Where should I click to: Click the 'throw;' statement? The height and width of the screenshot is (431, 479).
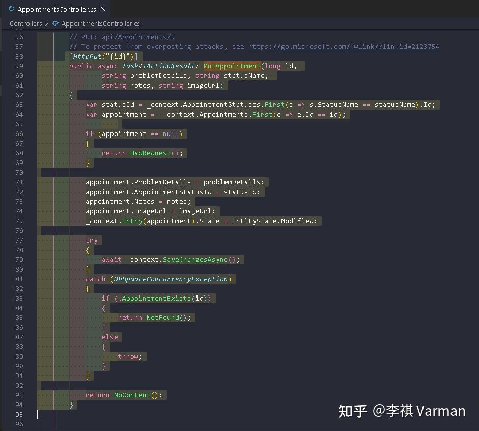tap(130, 357)
